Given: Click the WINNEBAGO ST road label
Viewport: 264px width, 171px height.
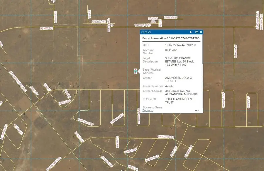Looking at the screenshot, I should pos(110,25).
